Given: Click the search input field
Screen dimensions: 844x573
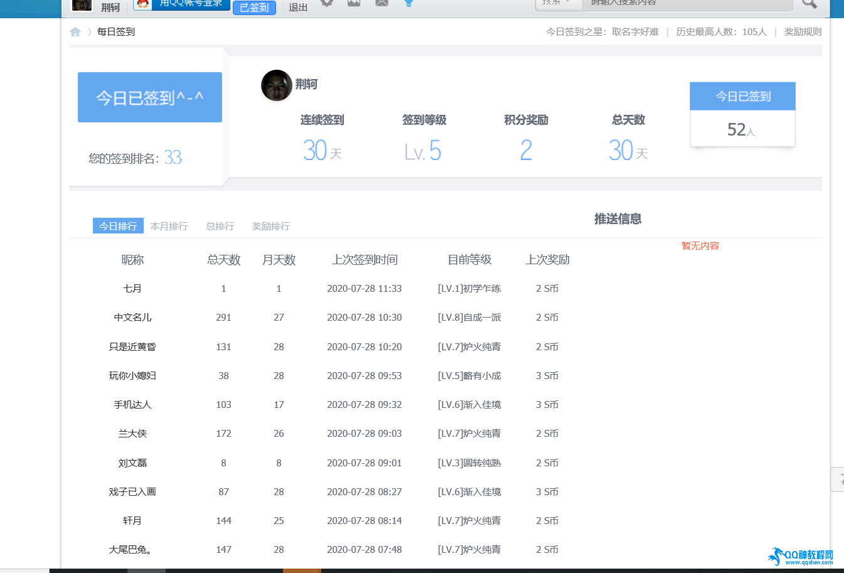Looking at the screenshot, I should [x=687, y=4].
